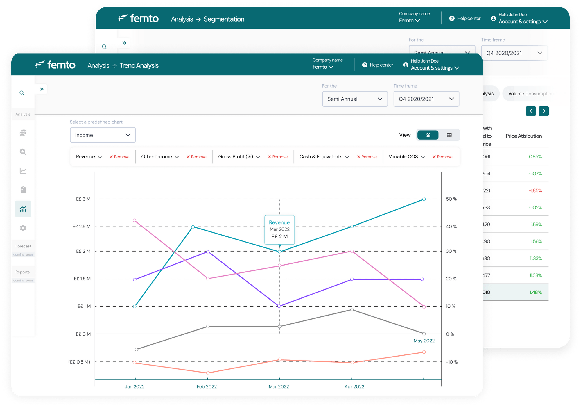Expand sidebar with double chevron icon
The image size is (581, 408).
[42, 89]
